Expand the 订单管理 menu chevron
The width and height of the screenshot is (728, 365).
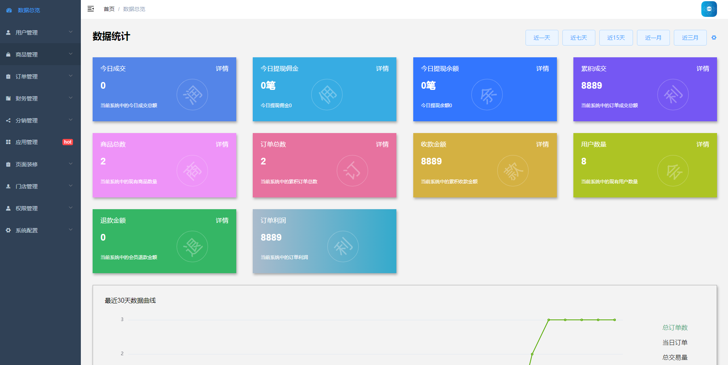(x=71, y=76)
